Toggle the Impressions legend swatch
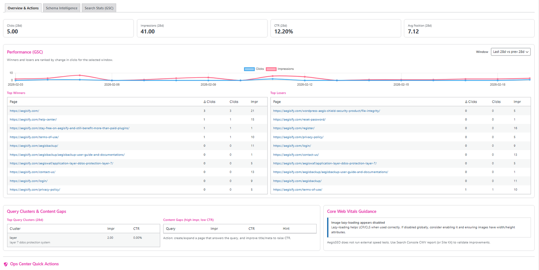The width and height of the screenshot is (539, 270). 271,69
